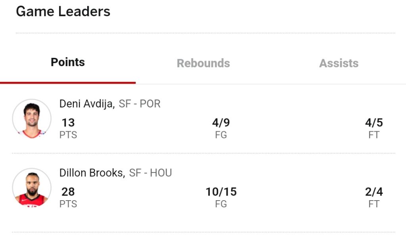Switch to the Assists tab
The image size is (406, 243).
339,63
